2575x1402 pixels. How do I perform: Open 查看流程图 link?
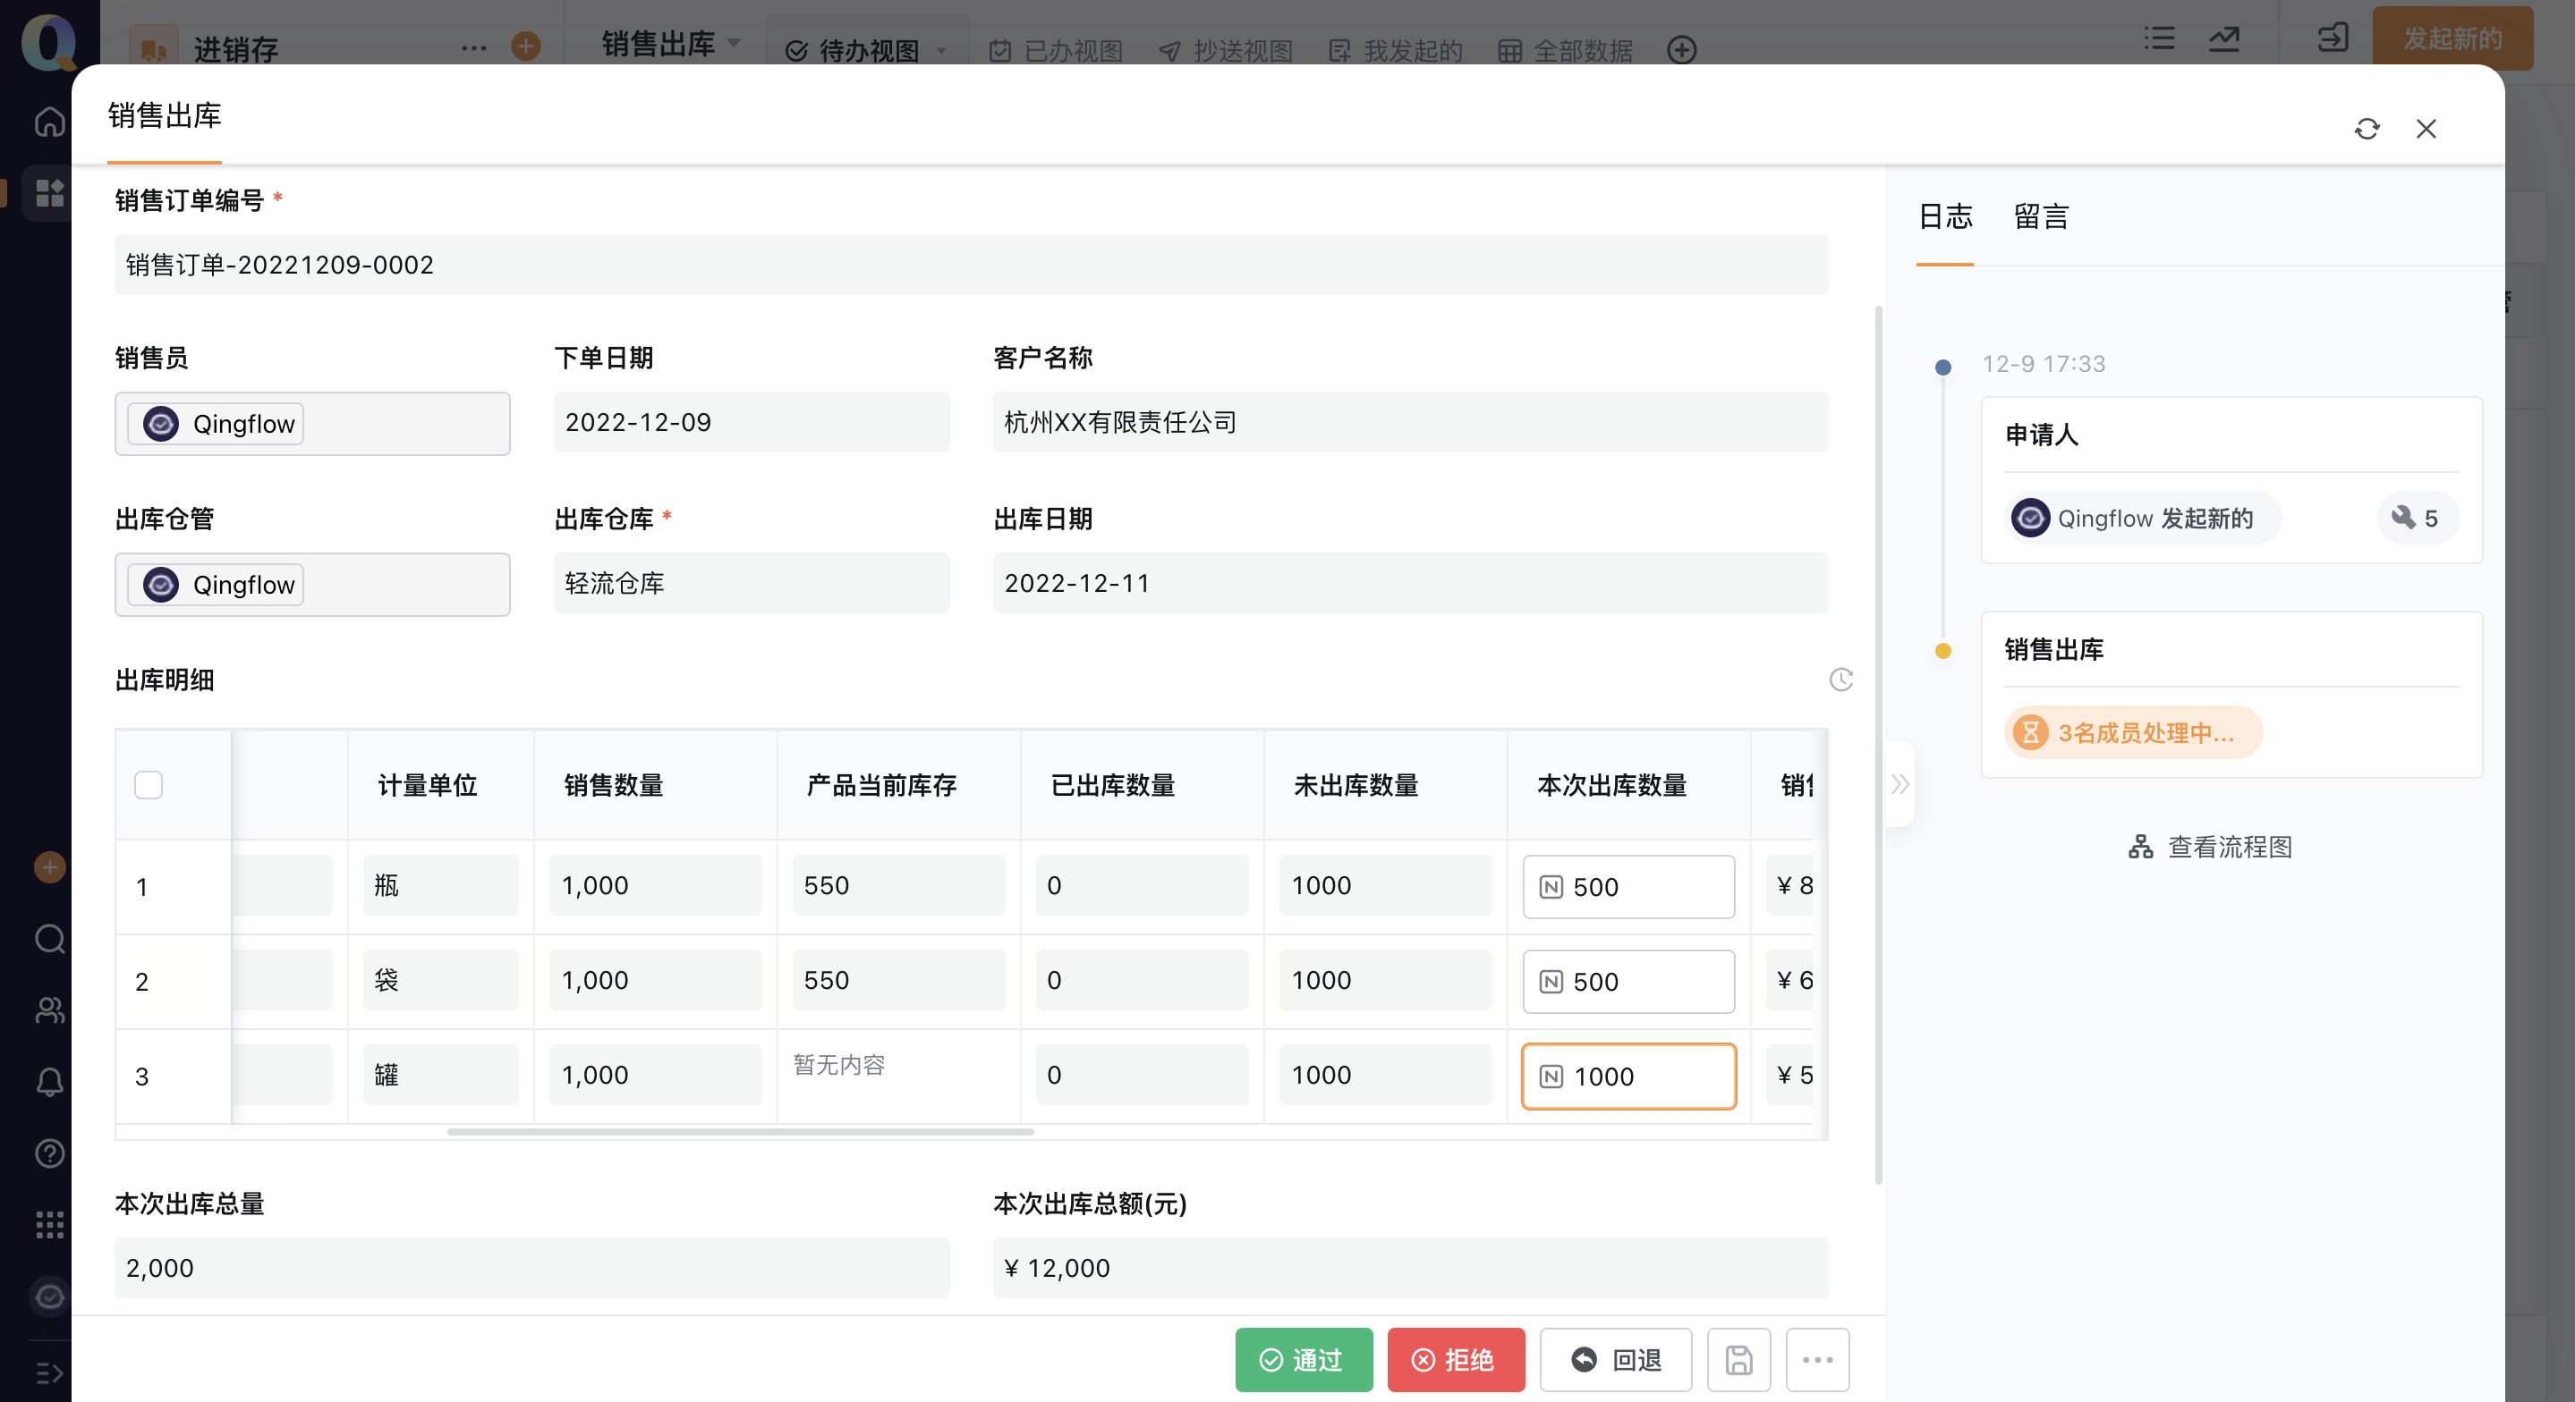[2209, 847]
